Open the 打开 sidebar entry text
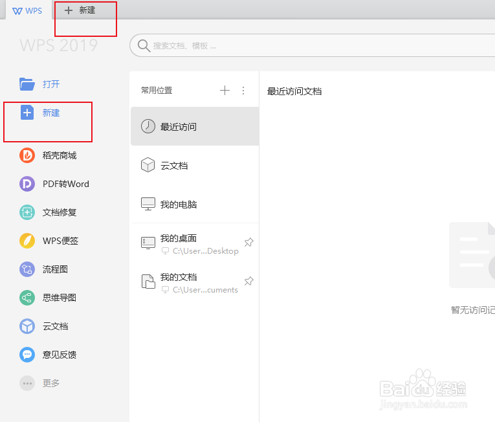Image resolution: width=495 pixels, height=422 pixels. point(51,84)
